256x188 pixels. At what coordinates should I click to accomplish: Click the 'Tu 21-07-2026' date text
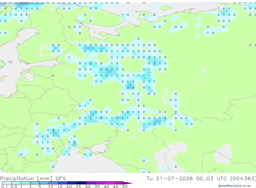pos(169,178)
